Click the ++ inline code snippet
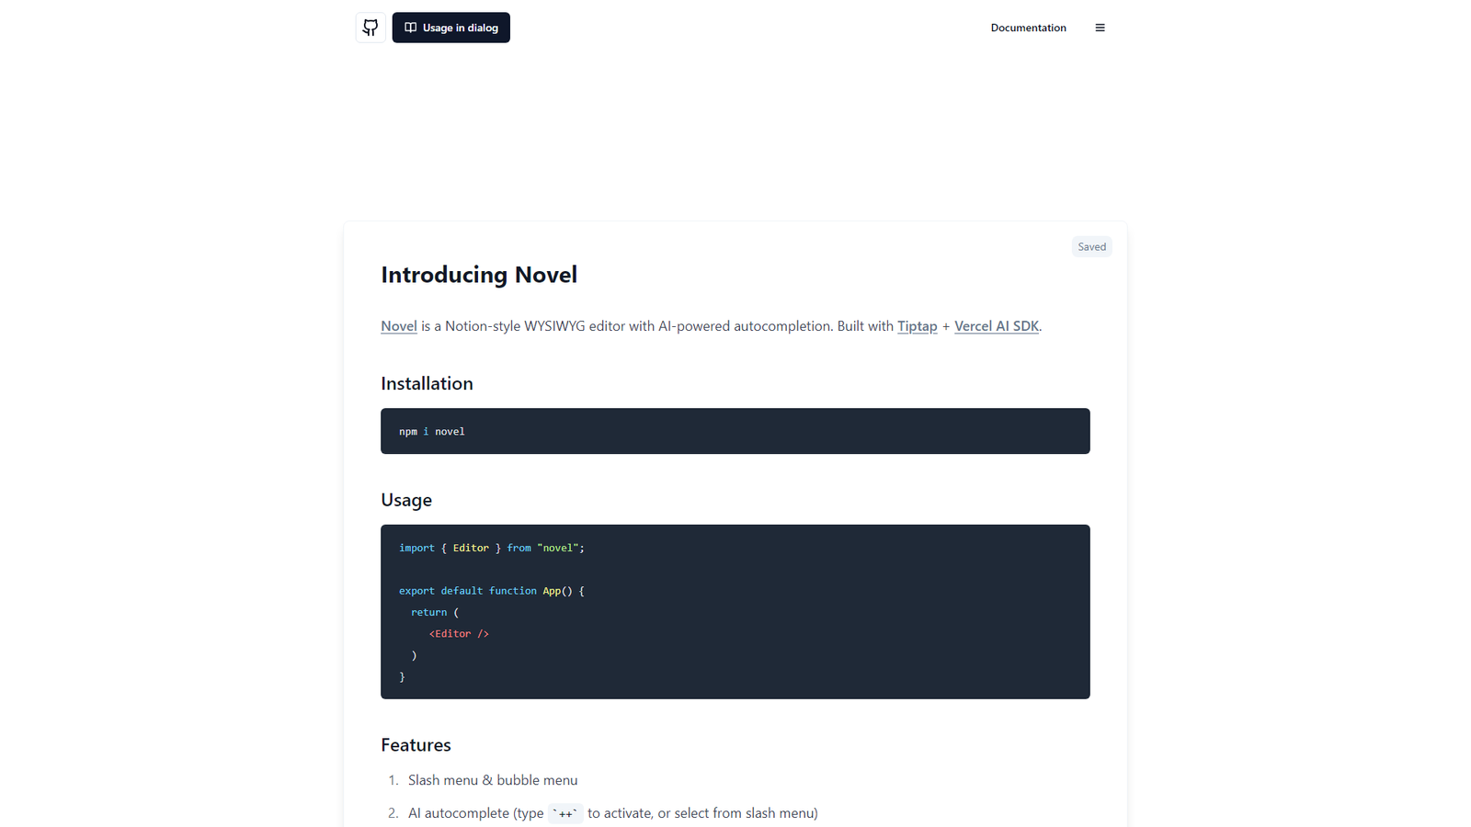The height and width of the screenshot is (827, 1471). coord(565,813)
